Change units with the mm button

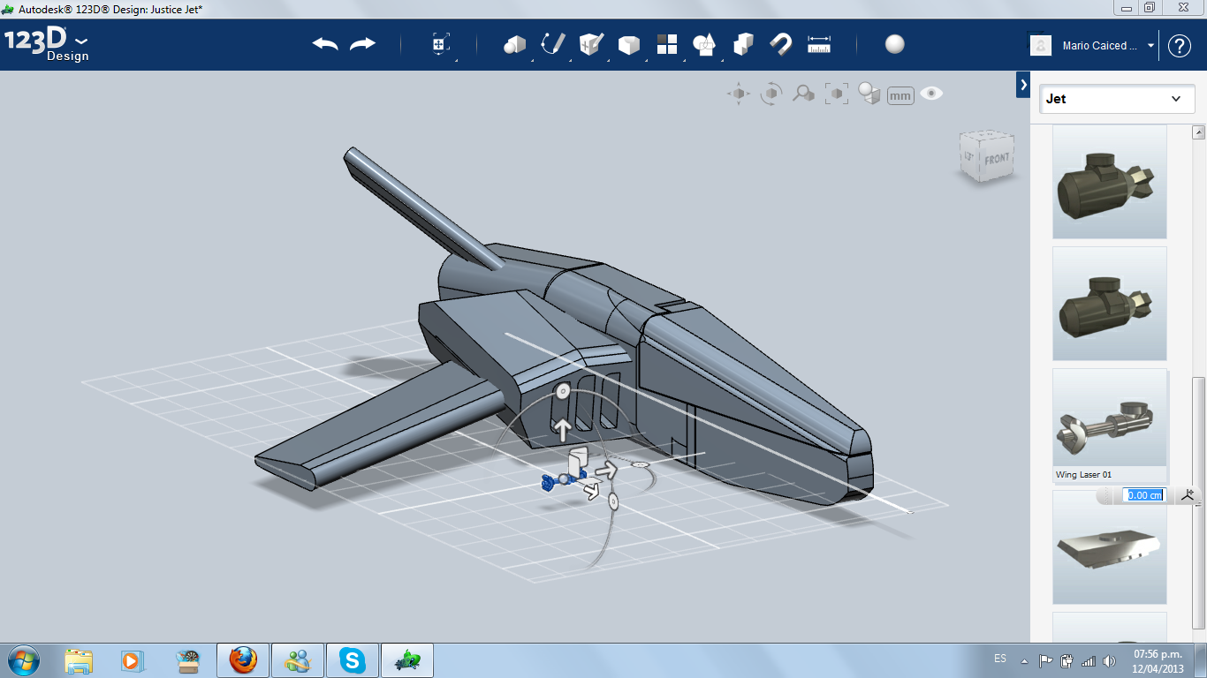click(900, 95)
